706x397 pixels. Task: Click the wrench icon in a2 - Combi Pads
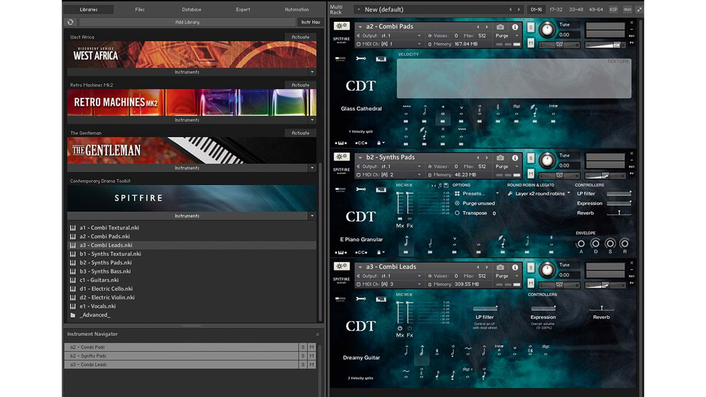coord(361,58)
